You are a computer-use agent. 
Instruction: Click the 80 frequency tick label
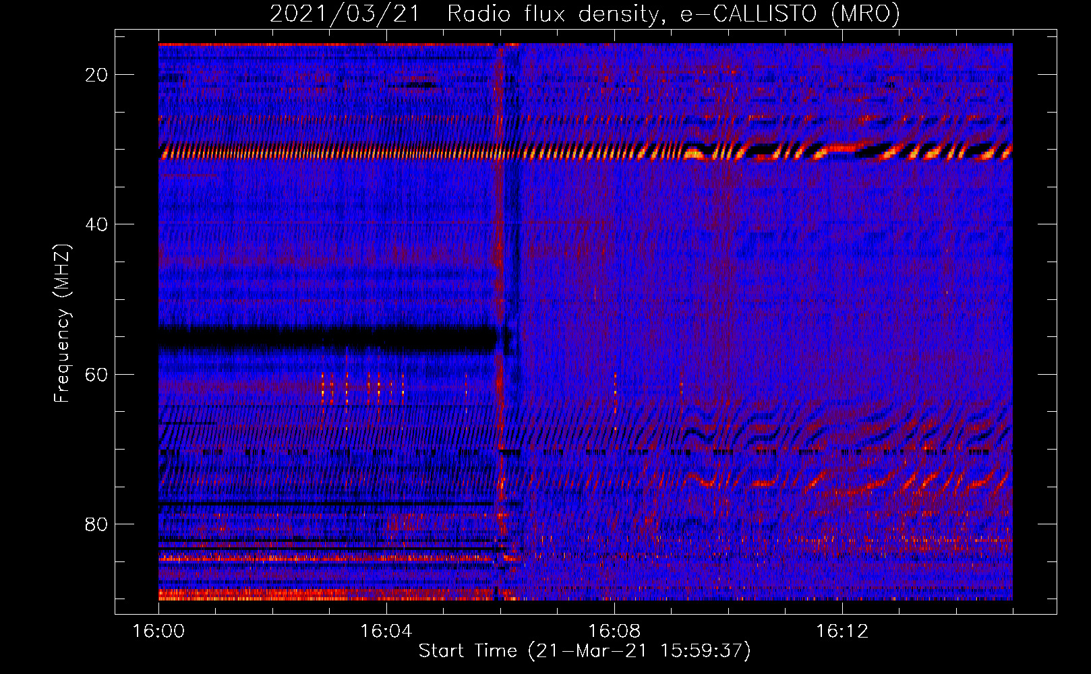(96, 524)
